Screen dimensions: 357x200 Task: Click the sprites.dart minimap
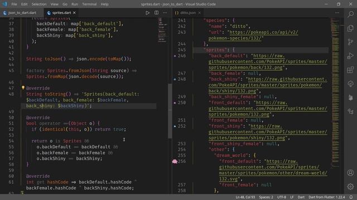[x=162, y=31]
